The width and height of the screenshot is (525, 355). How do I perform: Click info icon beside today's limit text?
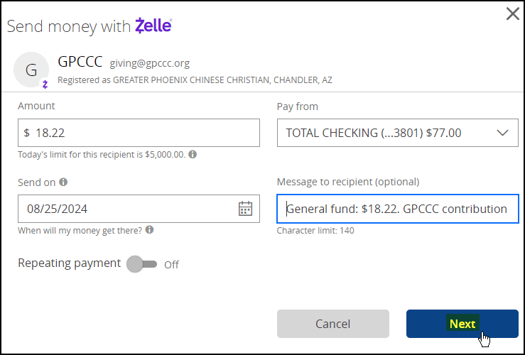(x=193, y=155)
